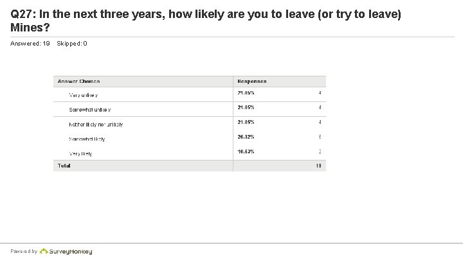Select the 10.53% response percentage

click(246, 152)
